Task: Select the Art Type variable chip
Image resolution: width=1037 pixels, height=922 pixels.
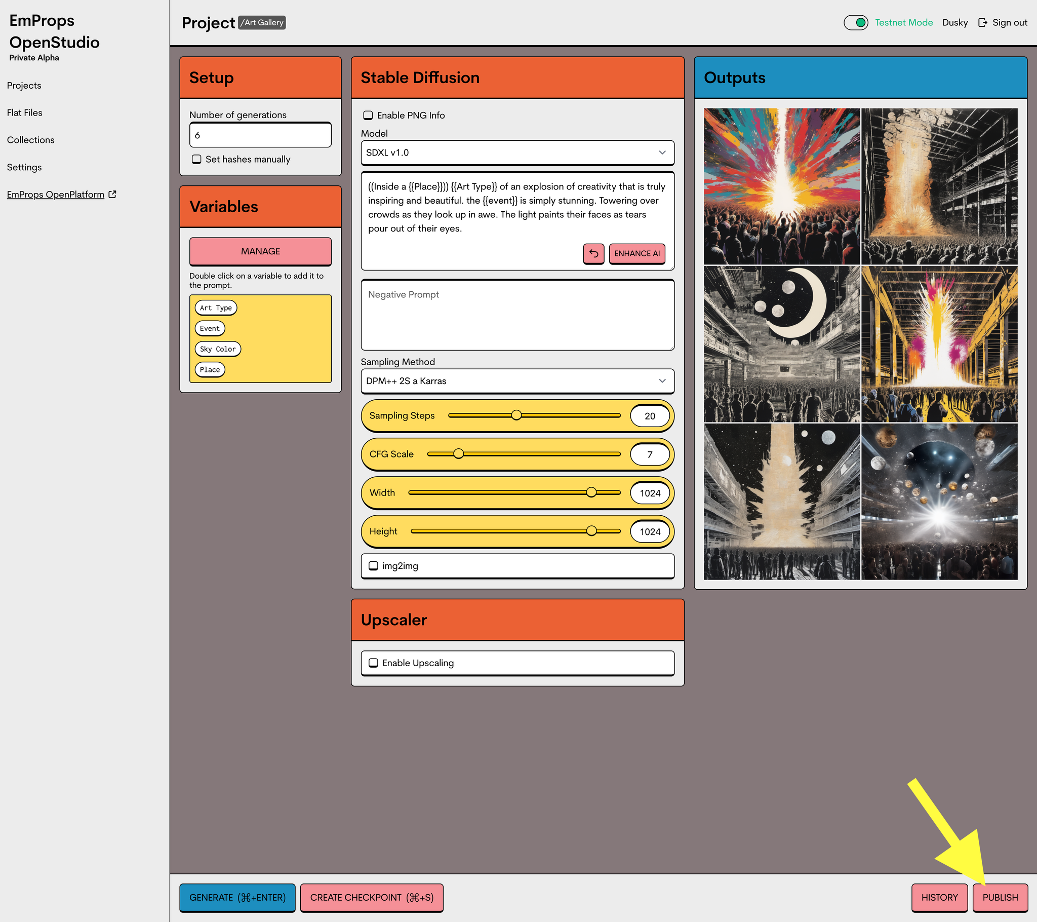Action: point(216,308)
